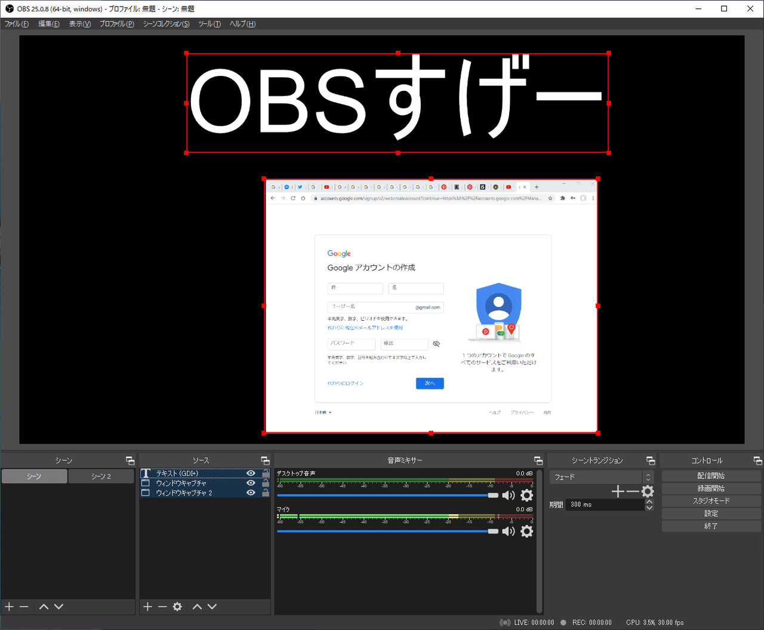
Task: Remove selected scene with the minus icon
Action: [x=24, y=607]
